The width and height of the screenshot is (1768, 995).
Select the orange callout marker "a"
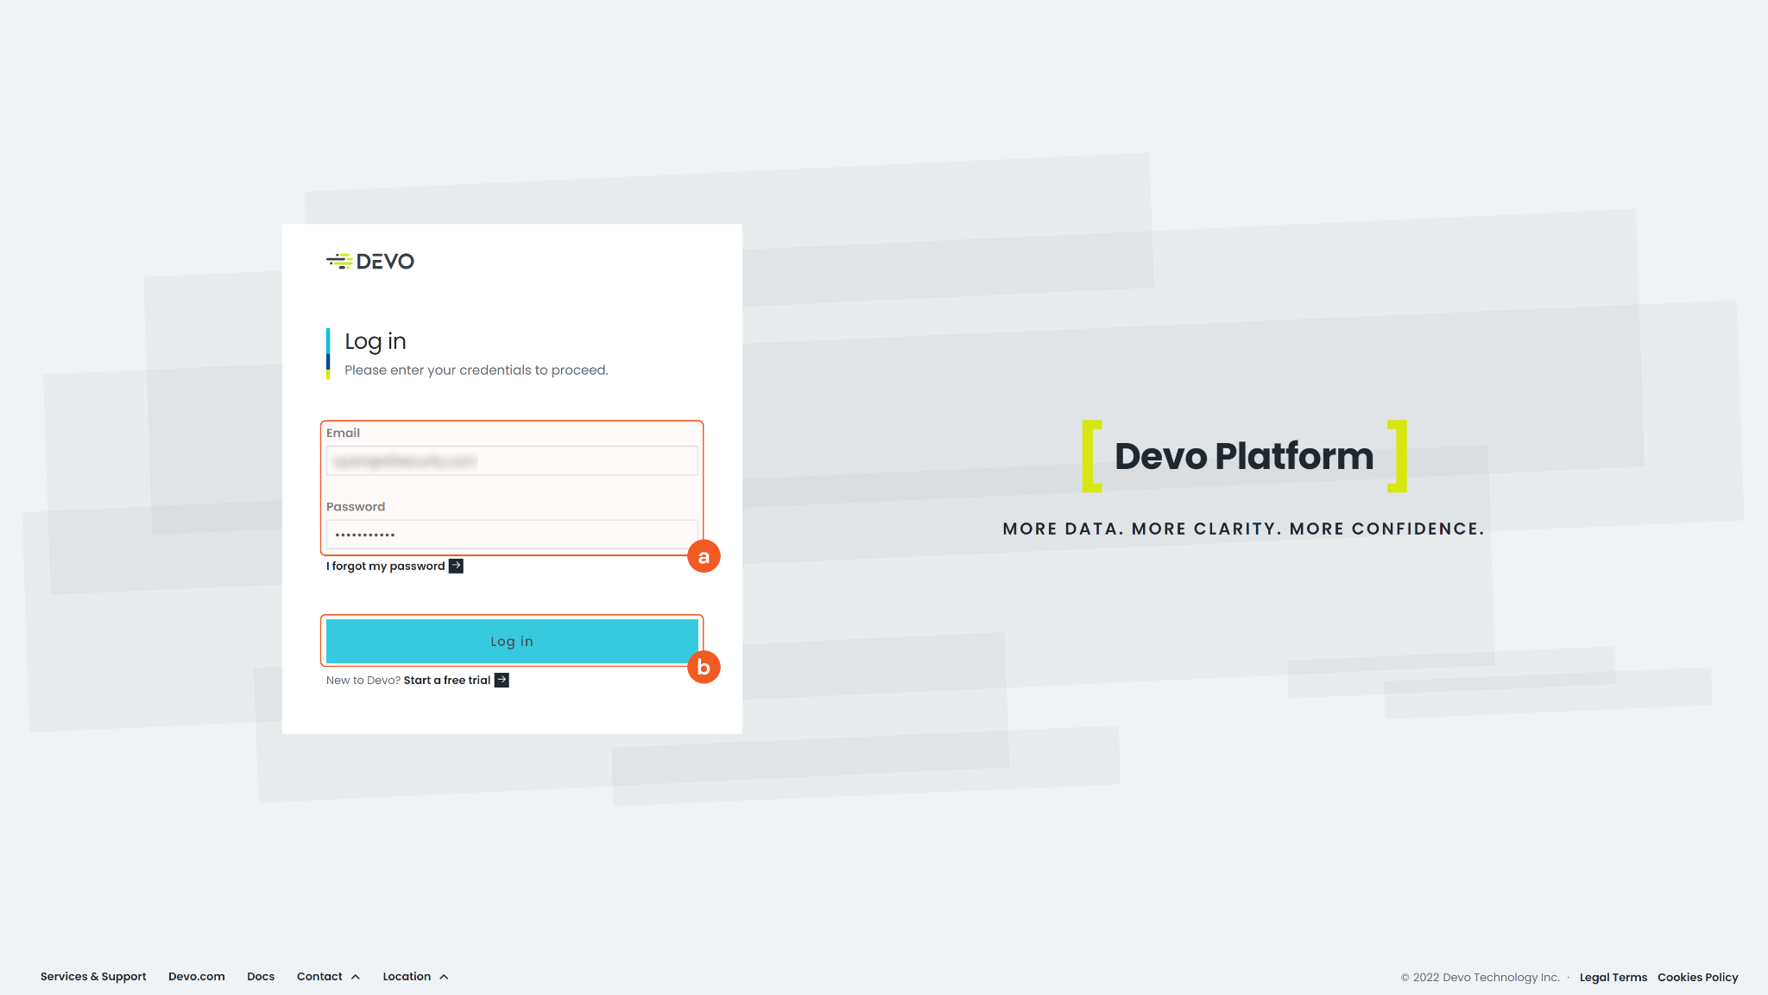click(x=704, y=557)
